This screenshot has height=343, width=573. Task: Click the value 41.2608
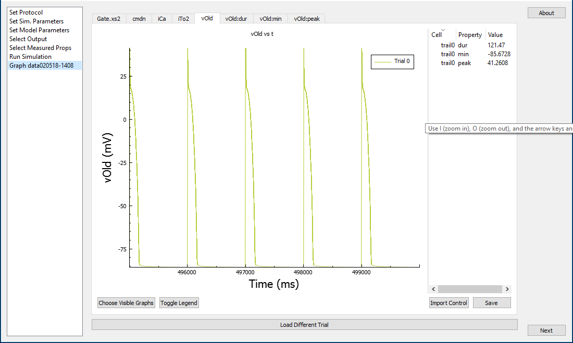tap(497, 63)
